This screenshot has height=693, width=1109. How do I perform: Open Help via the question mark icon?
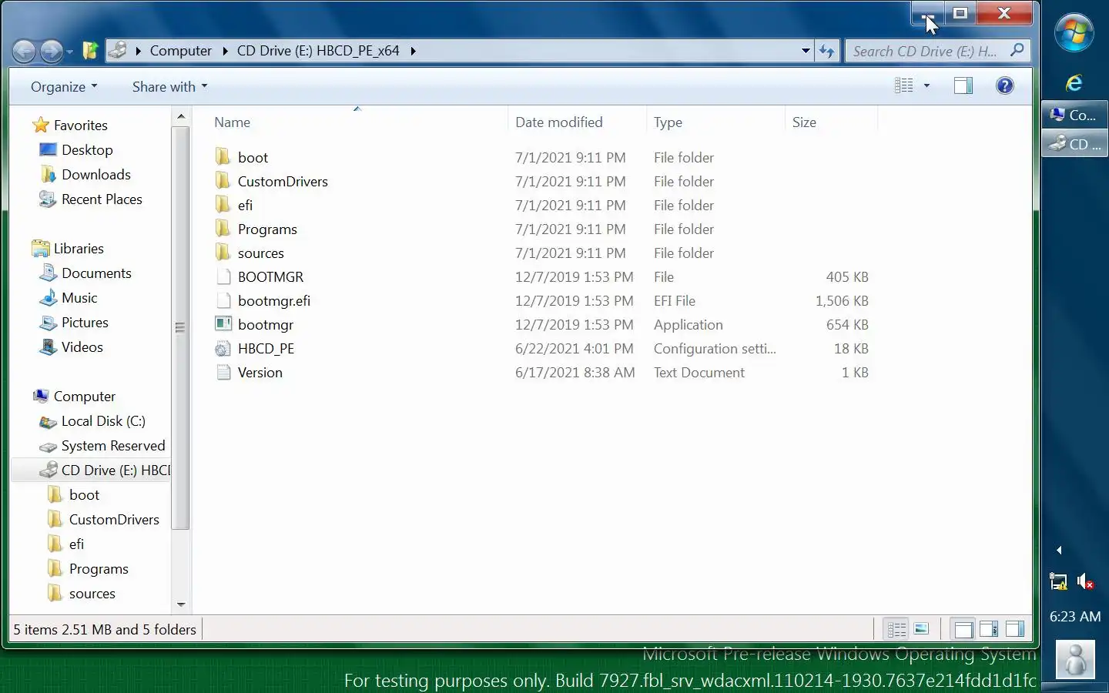[1004, 85]
